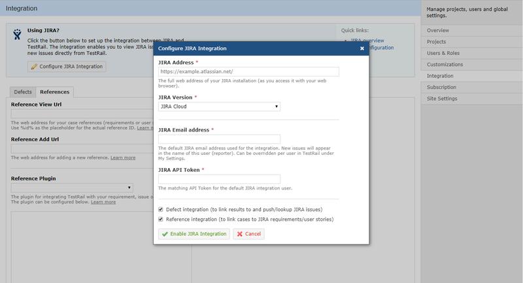This screenshot has width=523, height=283.
Task: Click the Reference Add Url field
Action: (x=82, y=148)
